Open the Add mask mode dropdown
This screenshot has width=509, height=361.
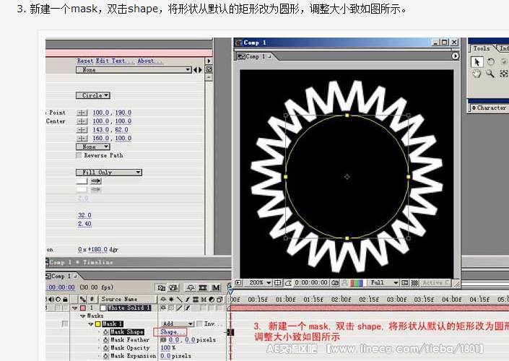[x=178, y=323]
